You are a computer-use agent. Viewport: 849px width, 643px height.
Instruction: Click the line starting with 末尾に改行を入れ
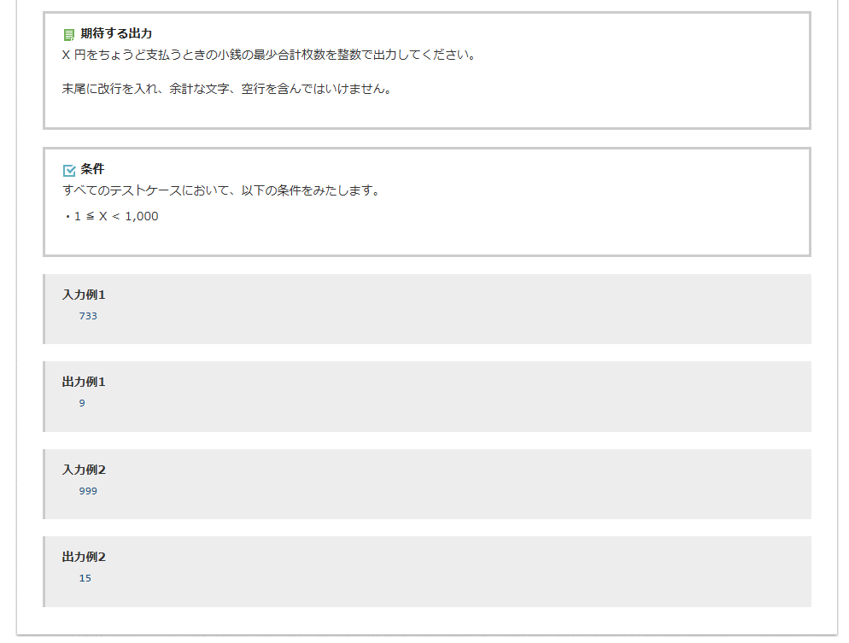coord(227,89)
